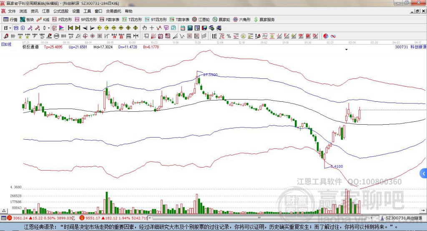The width and height of the screenshot is (427, 231).
Task: Open the 板块 sector view
Action: [x=27, y=20]
